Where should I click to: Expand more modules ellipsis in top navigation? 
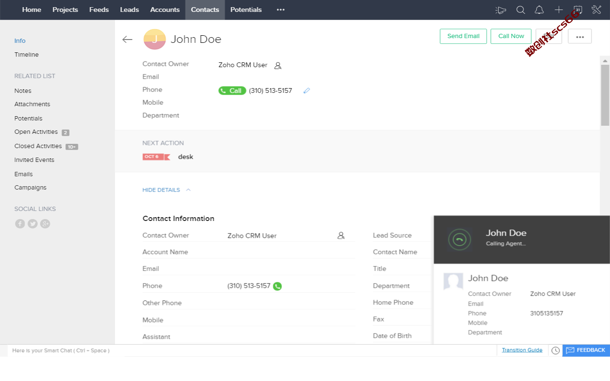pos(281,10)
